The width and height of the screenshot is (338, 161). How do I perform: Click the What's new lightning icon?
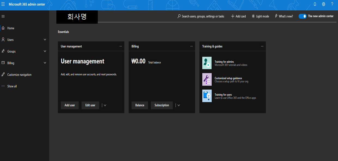click(x=276, y=16)
